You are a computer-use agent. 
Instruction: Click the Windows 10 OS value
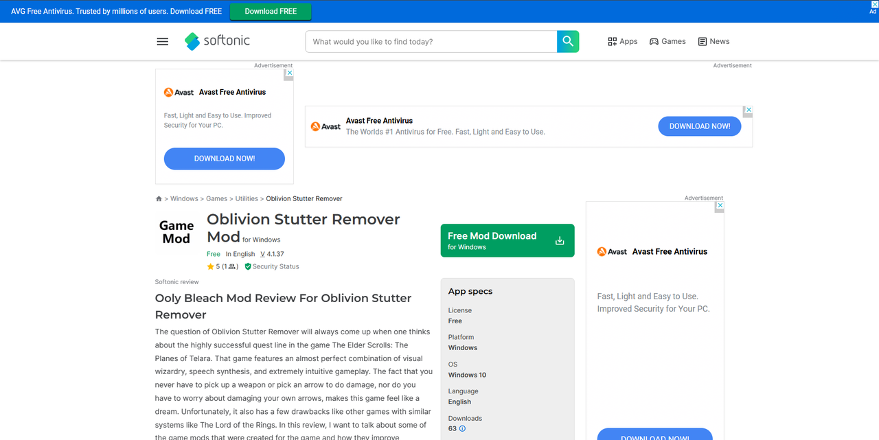pos(467,375)
